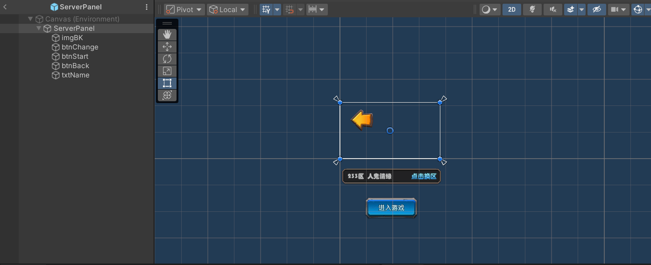This screenshot has width=651, height=265.
Task: Click the rect pivot circle handle
Action: click(390, 131)
